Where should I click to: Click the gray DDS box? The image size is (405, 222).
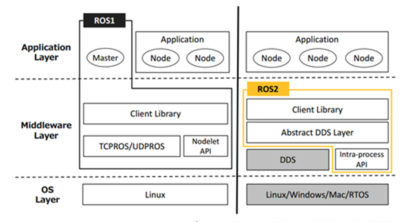(x=288, y=159)
